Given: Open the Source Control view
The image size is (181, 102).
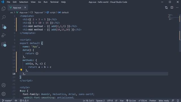Looking at the screenshot, I should click(4, 26).
